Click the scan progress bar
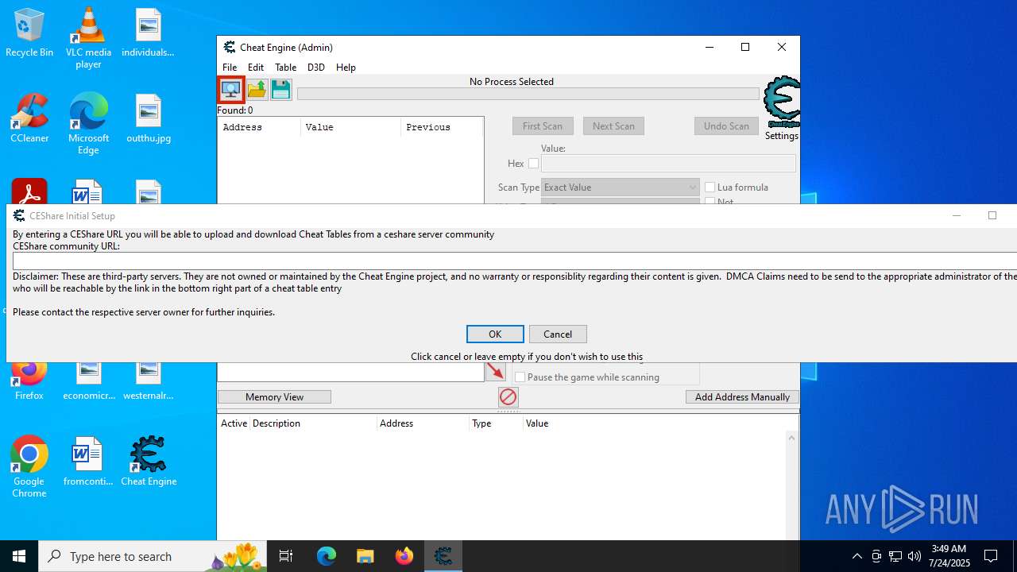The height and width of the screenshot is (572, 1017). (528, 94)
